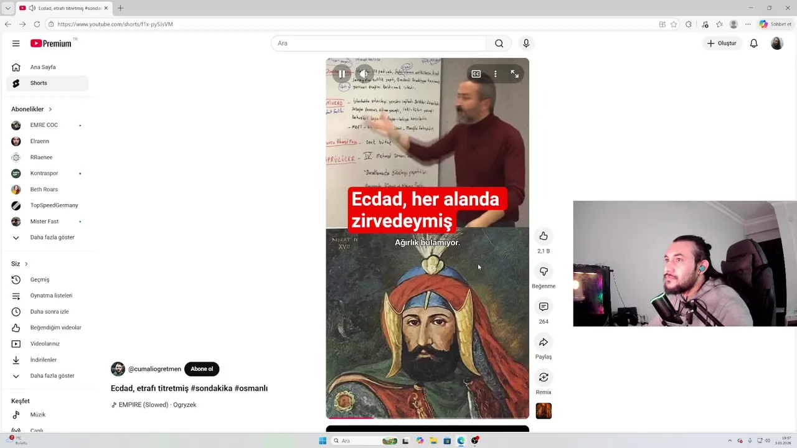Open Geçmiş watch history
The width and height of the screenshot is (797, 448).
point(47,280)
